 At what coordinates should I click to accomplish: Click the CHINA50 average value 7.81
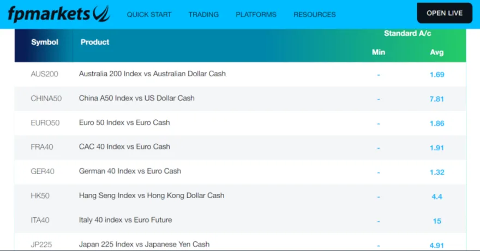tap(437, 99)
